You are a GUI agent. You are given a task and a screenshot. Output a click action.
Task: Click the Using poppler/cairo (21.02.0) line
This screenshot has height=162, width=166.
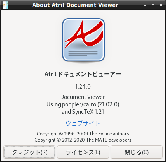(83, 104)
